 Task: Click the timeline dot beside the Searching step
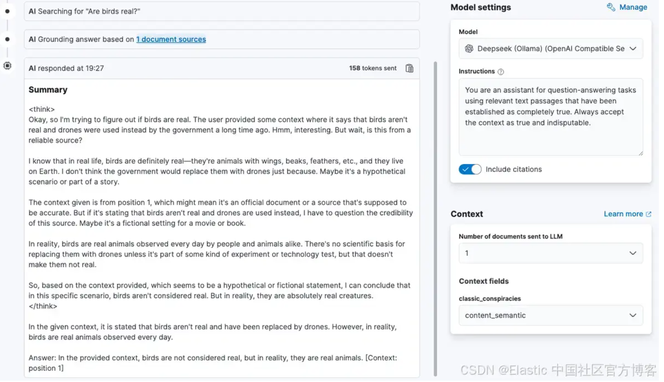[x=7, y=11]
